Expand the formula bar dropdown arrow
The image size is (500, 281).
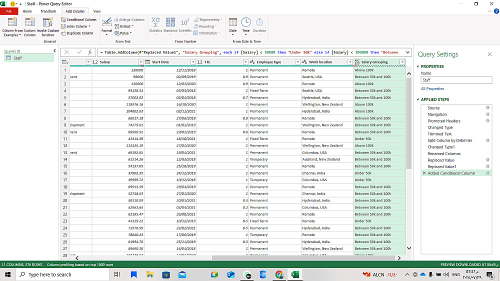point(407,52)
